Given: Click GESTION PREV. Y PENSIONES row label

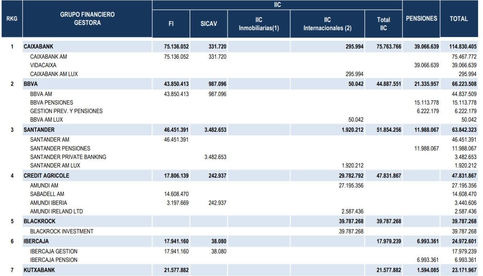Looking at the screenshot, I should point(66,111).
